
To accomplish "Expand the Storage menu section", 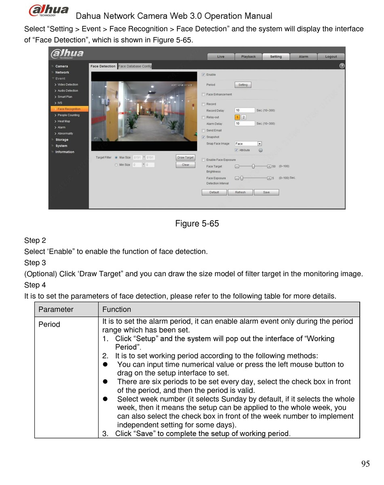I will (x=62, y=140).
